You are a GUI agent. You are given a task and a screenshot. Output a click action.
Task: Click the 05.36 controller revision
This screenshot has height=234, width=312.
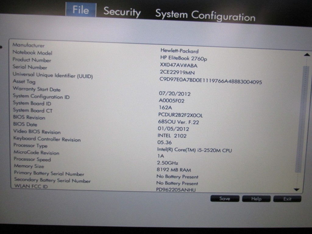(165, 143)
